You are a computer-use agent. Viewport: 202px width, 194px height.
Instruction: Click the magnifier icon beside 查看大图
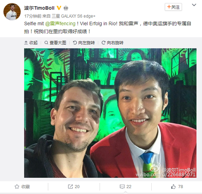point(46,43)
